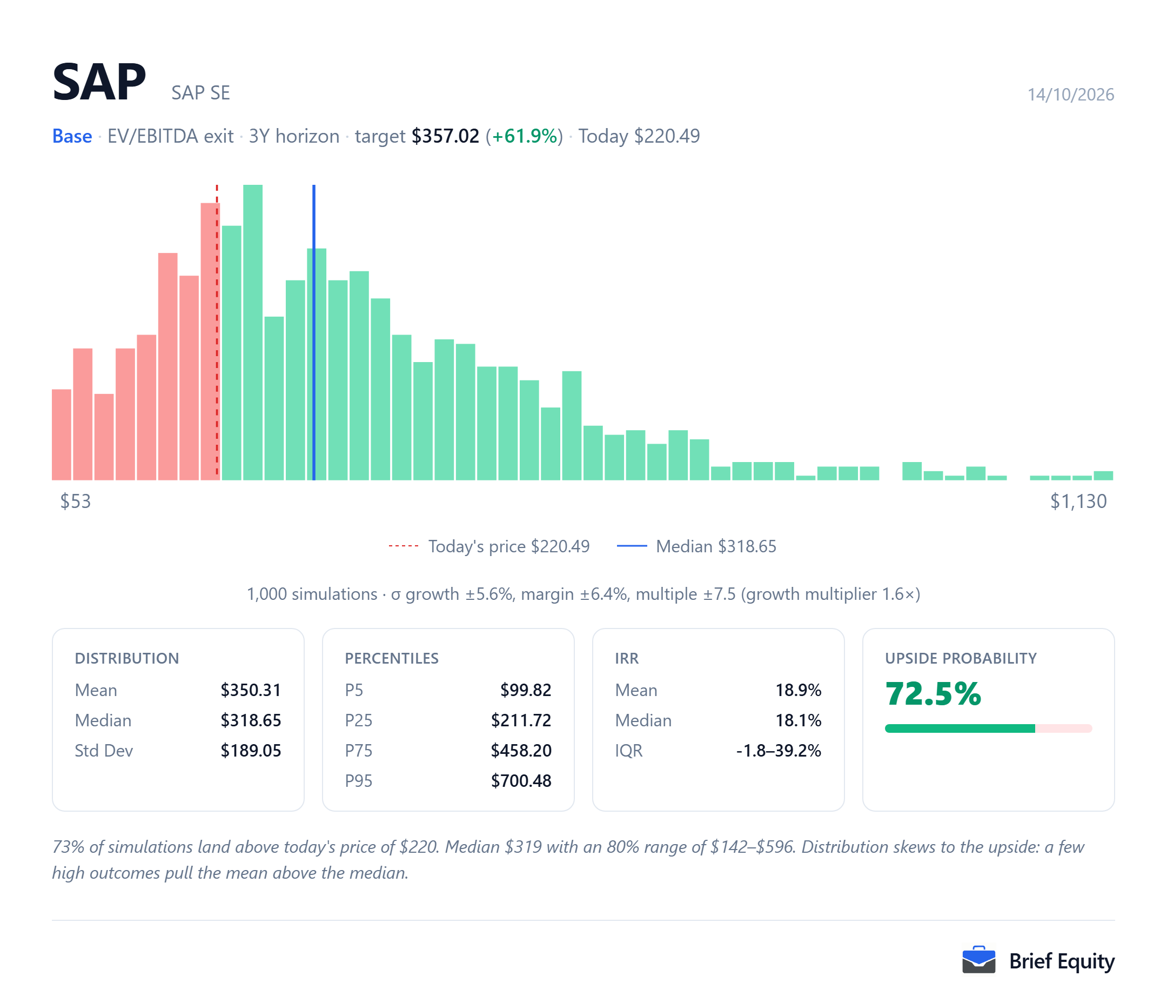Screen dimensions: 1167x1003
Task: Click the Distribution Mean value $350.31
Action: [251, 690]
